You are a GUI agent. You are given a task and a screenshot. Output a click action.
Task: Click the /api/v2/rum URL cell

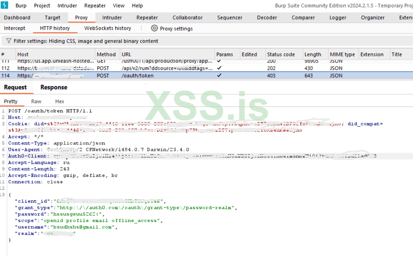click(167, 68)
